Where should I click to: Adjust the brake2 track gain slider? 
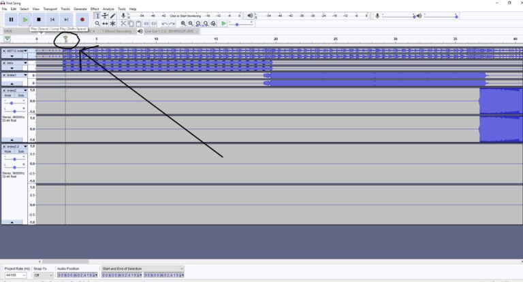click(14, 103)
